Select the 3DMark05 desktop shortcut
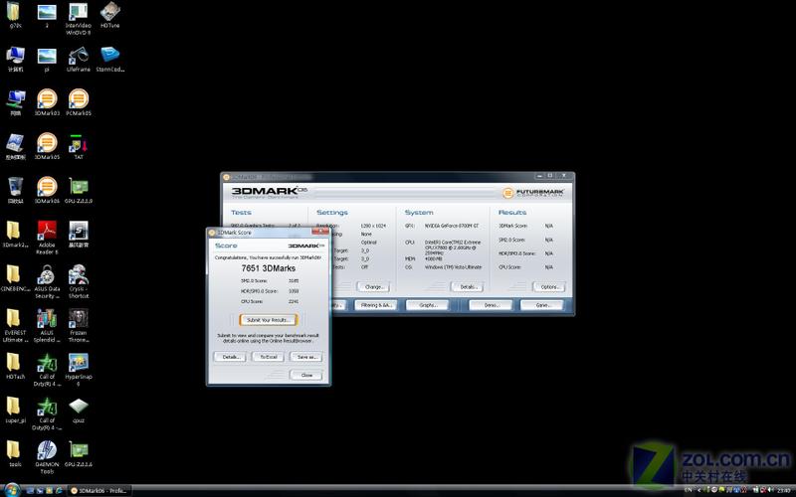This screenshot has width=796, height=497. (47, 147)
